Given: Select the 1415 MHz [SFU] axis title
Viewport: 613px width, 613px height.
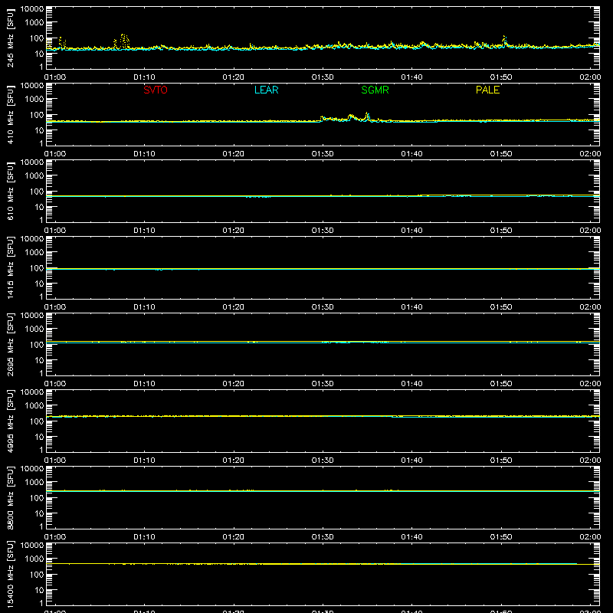Looking at the screenshot, I should point(11,267).
